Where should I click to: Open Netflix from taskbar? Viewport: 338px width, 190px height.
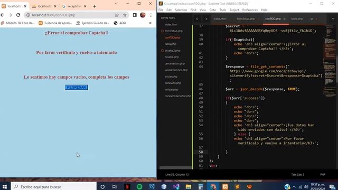pos(127,186)
